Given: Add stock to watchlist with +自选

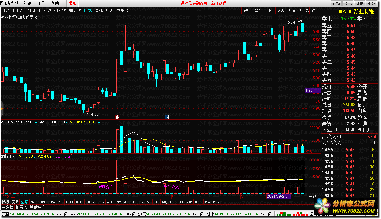Looking at the screenshot, I should pyautogui.click(x=304, y=10).
